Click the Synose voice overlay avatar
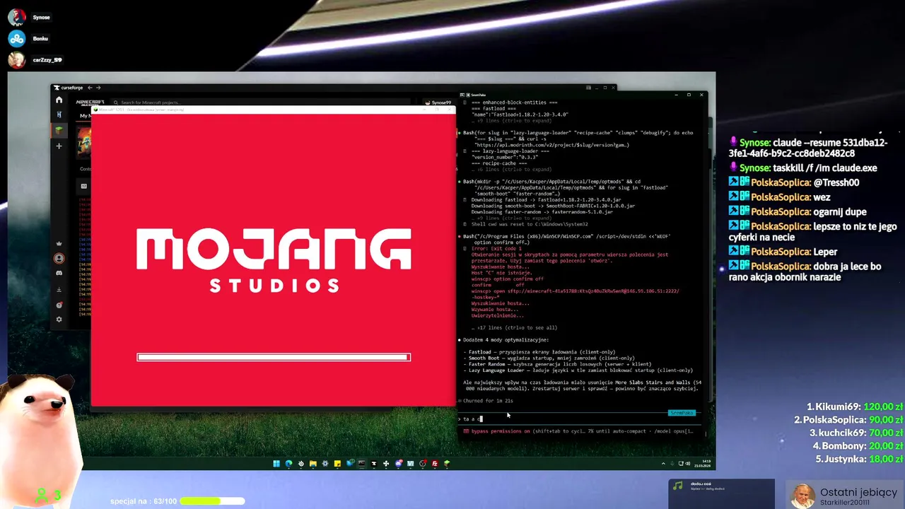 coord(16,17)
